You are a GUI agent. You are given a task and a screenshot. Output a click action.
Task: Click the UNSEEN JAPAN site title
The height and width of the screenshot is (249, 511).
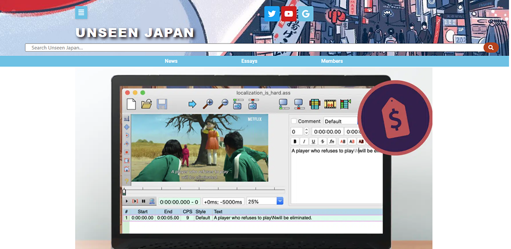pyautogui.click(x=135, y=33)
